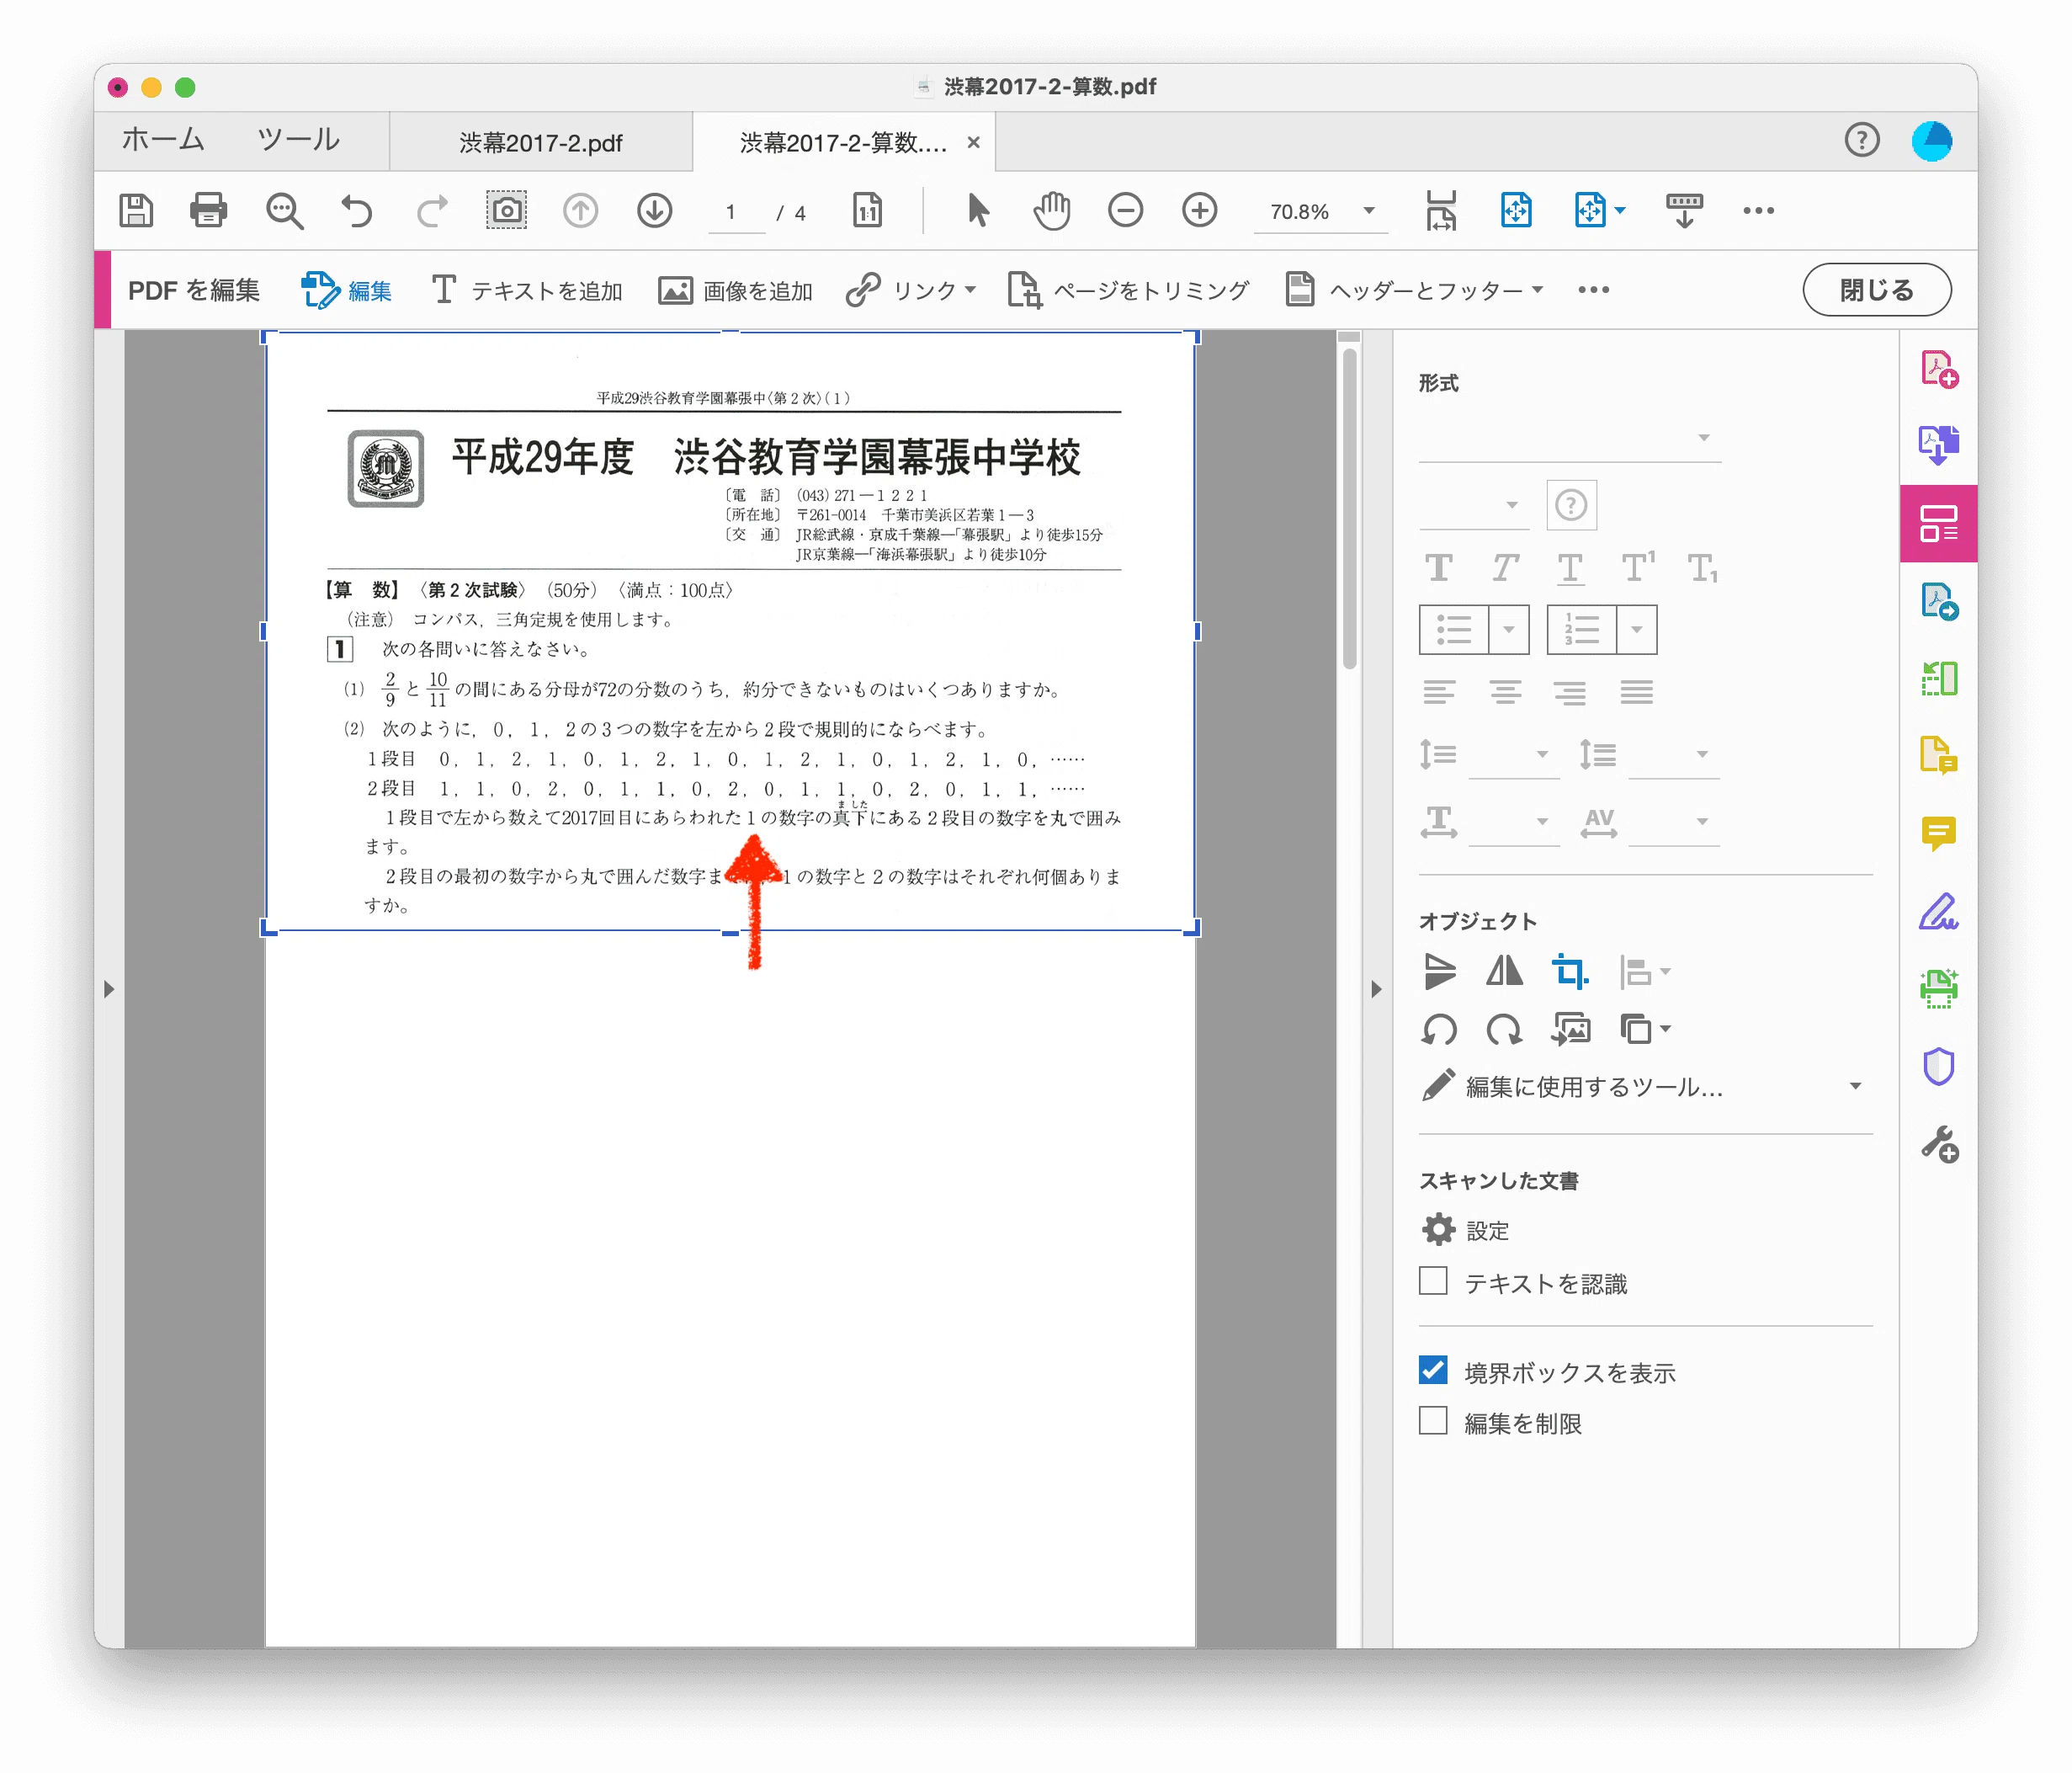Open more toolbar options ellipsis

click(1758, 211)
